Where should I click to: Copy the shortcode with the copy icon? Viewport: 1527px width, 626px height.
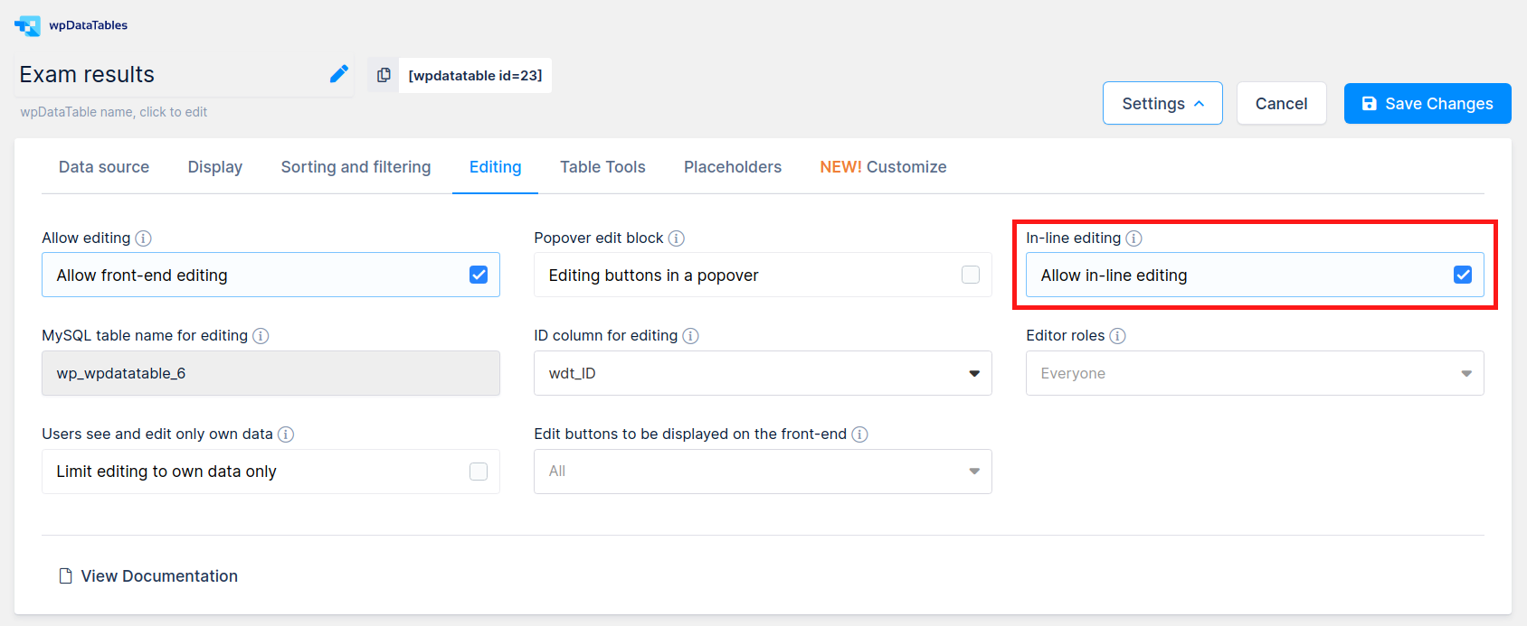tap(384, 75)
